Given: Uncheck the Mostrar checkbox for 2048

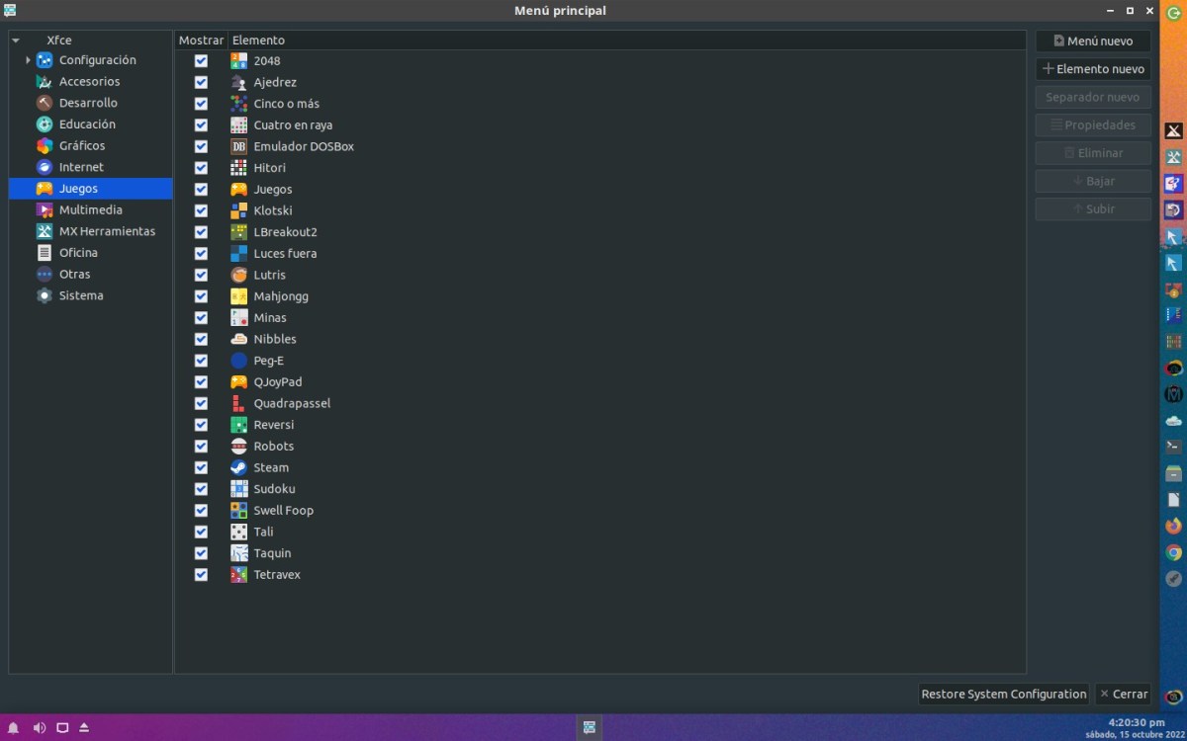Looking at the screenshot, I should 201,60.
